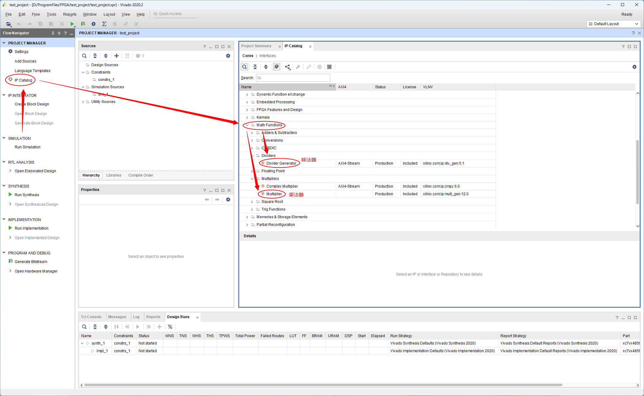Open the Reports menu
Image resolution: width=644 pixels, height=396 pixels.
click(70, 14)
